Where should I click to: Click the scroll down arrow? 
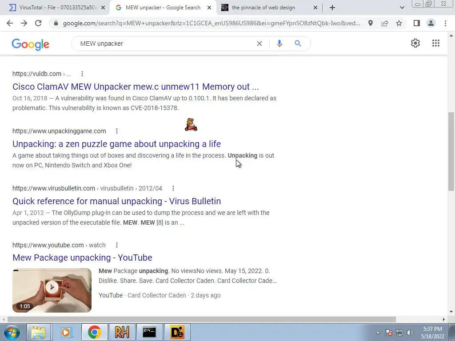[451, 312]
